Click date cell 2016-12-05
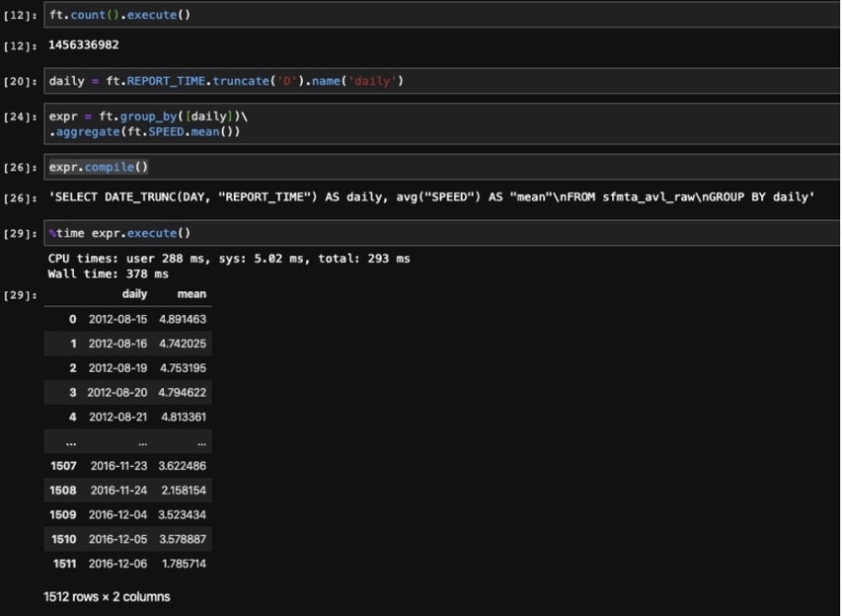Screen dimensions: 842x616 click(x=117, y=539)
